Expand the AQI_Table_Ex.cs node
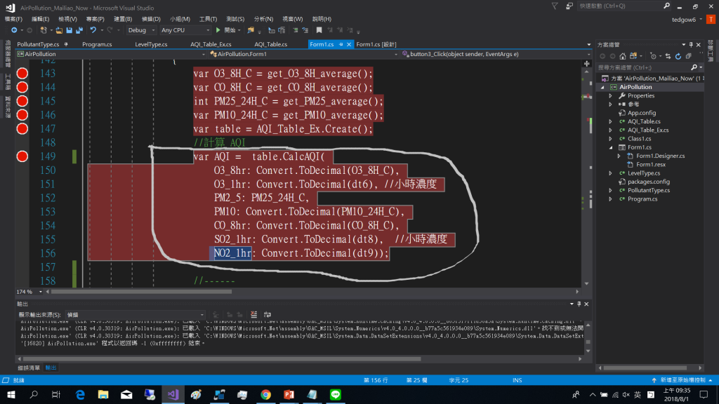 click(x=610, y=130)
